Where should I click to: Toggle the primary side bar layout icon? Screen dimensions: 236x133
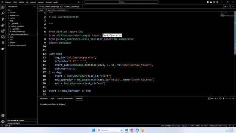[208, 2]
